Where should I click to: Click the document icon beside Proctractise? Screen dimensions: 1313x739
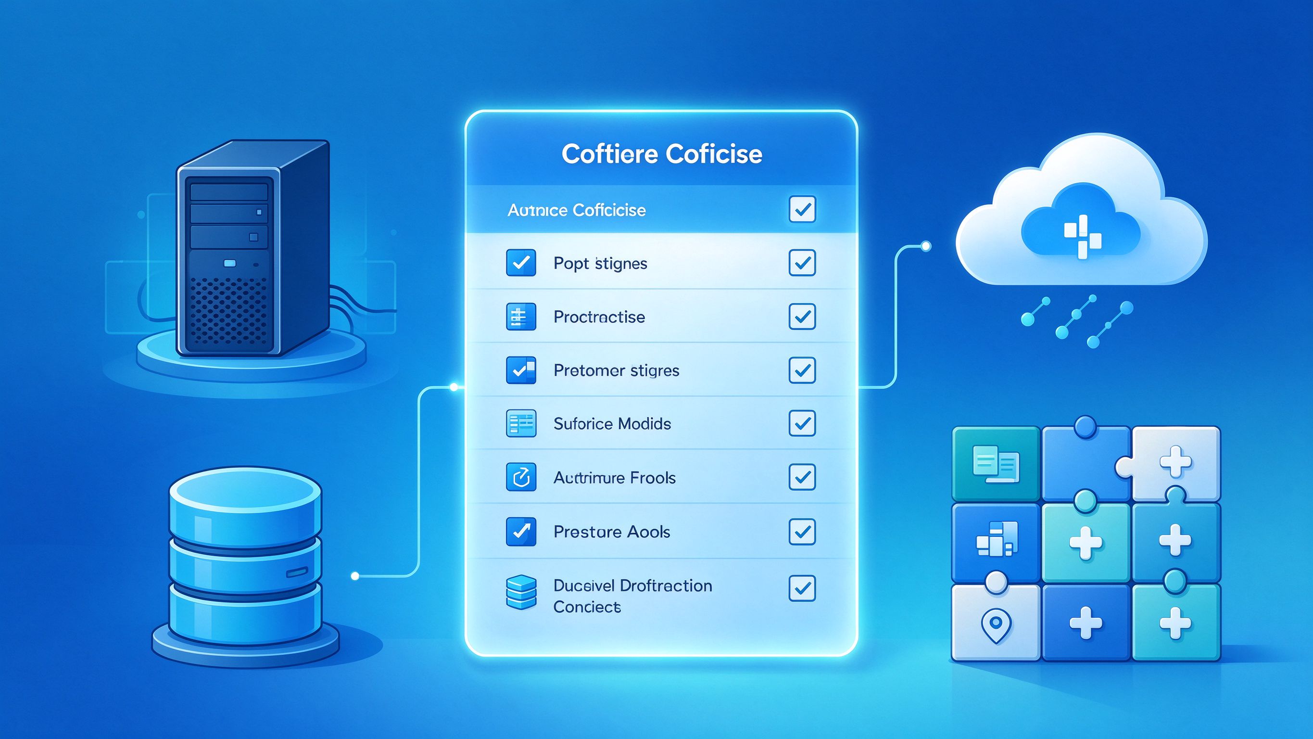tap(521, 317)
